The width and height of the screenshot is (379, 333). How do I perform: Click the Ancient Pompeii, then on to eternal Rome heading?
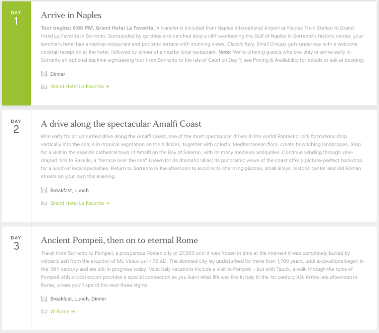coord(119,240)
